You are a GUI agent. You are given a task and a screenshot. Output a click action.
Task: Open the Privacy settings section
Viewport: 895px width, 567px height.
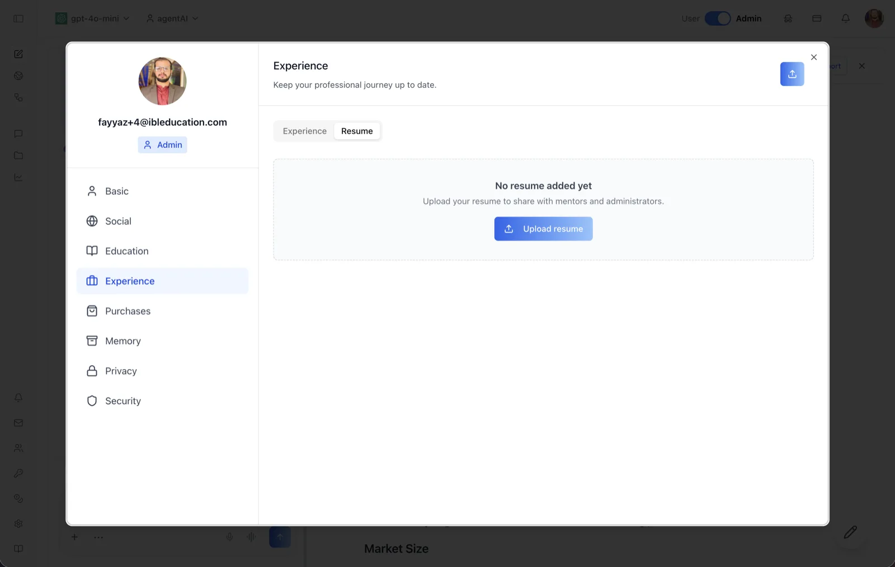[162, 371]
